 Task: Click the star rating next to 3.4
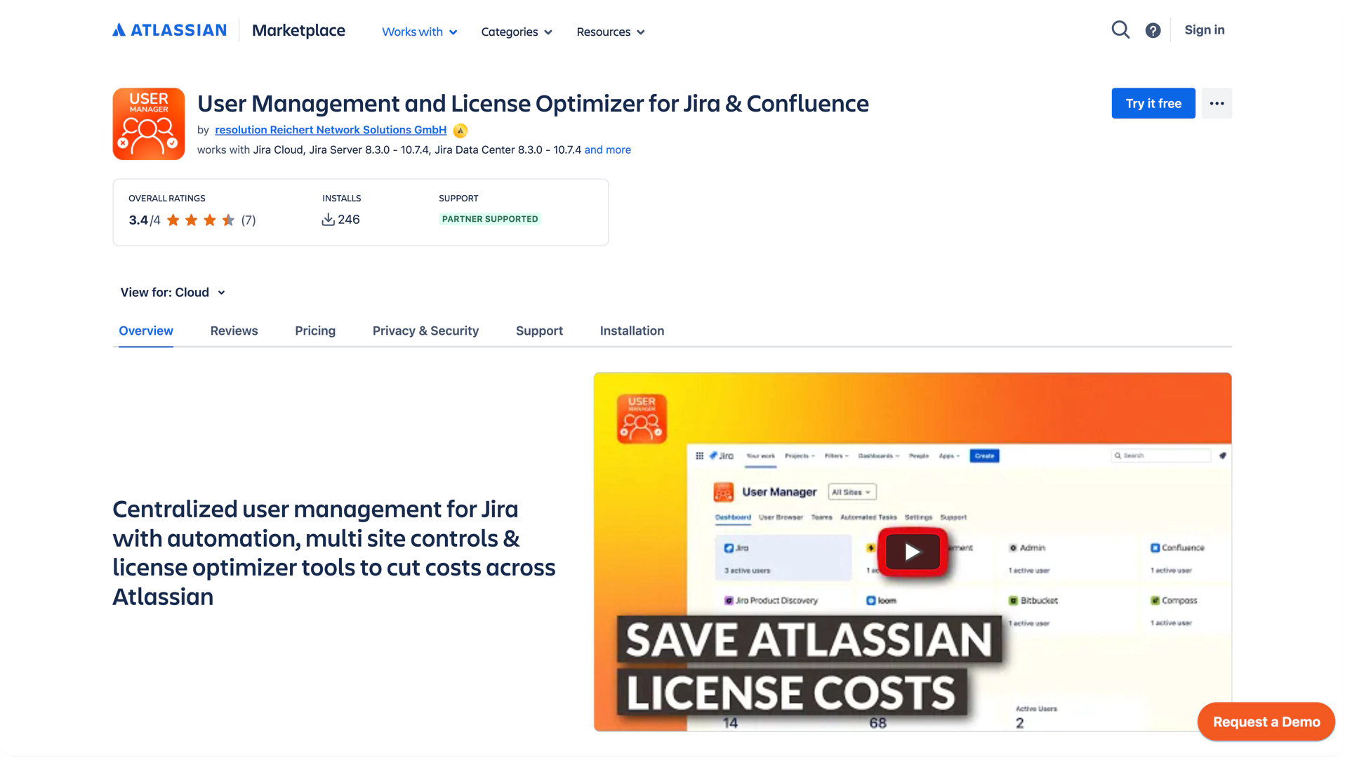pos(199,220)
